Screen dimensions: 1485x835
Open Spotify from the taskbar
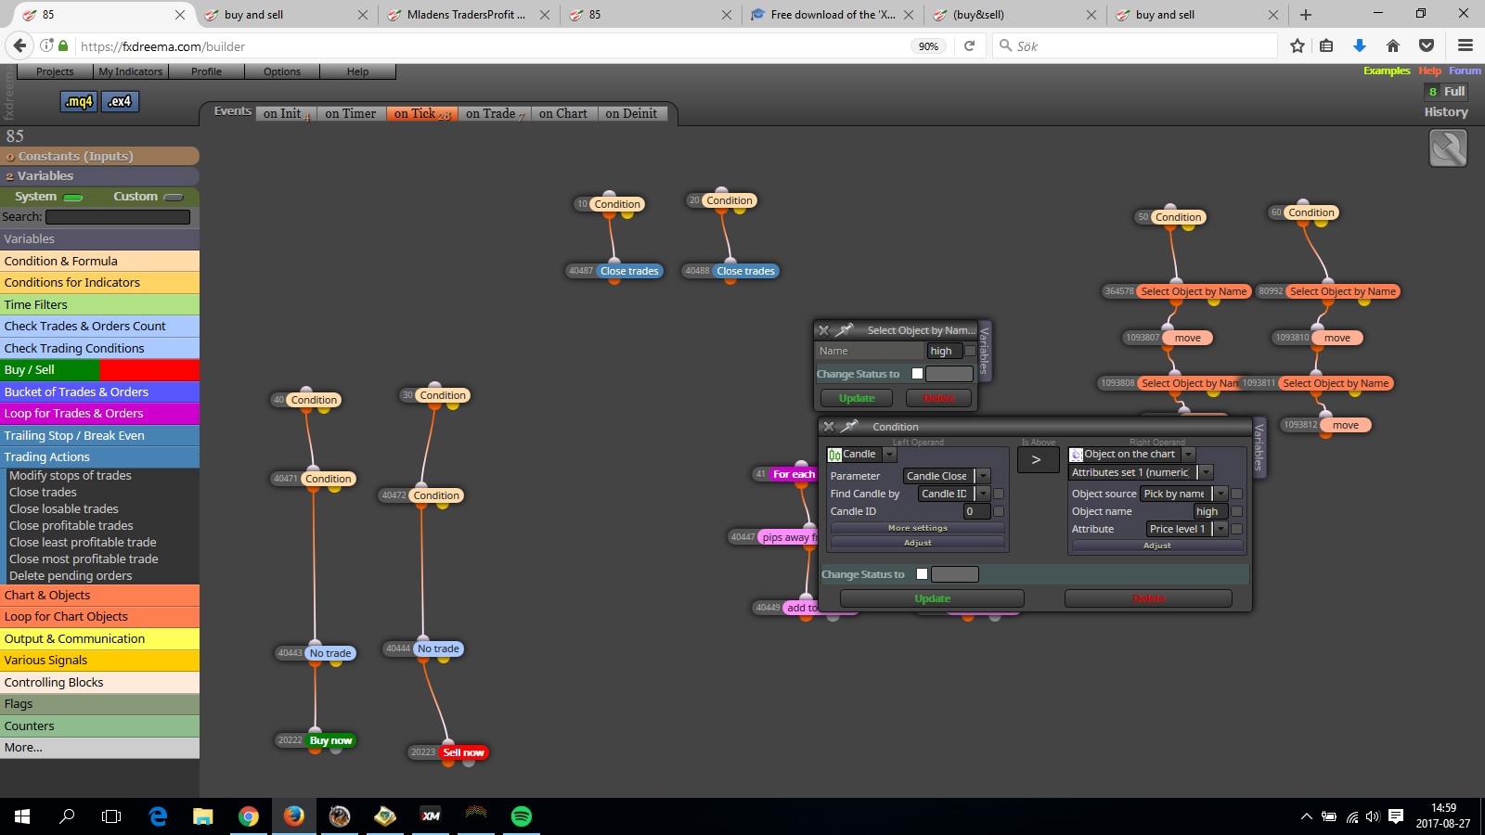[x=521, y=816]
